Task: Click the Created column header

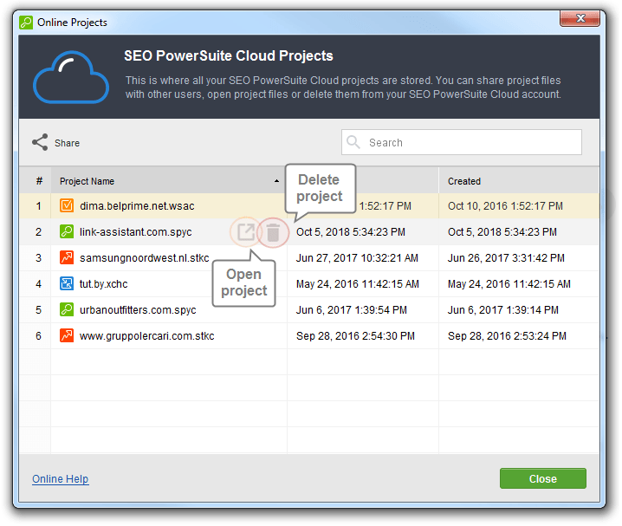Action: click(x=519, y=181)
